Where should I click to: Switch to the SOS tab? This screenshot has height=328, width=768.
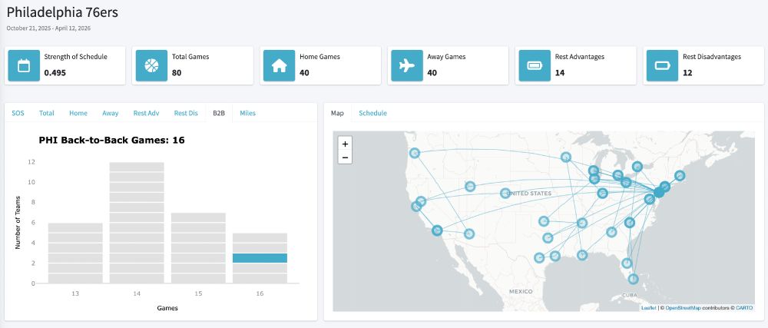18,113
